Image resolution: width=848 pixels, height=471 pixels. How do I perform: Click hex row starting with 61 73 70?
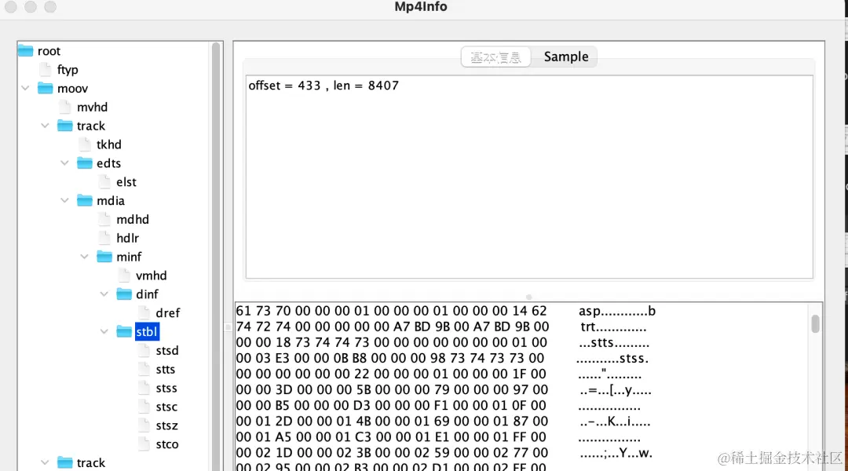(391, 311)
